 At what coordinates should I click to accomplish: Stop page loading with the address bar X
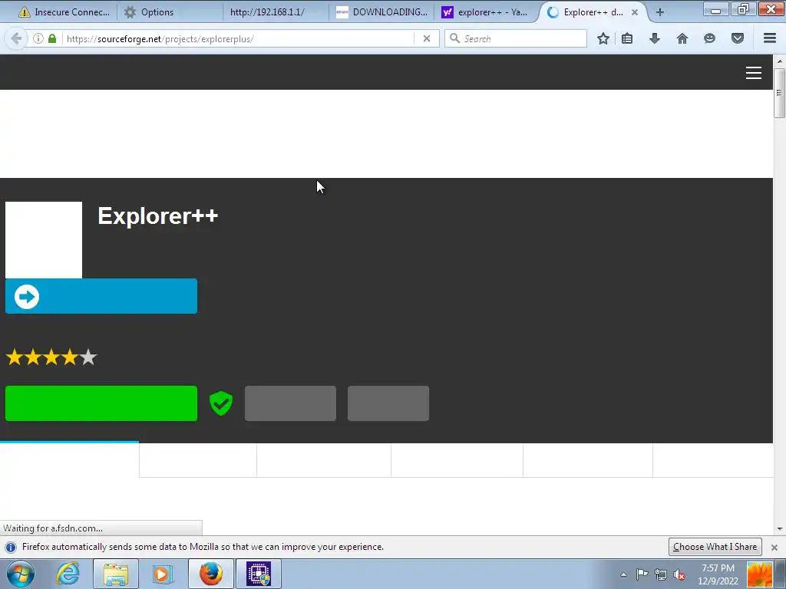427,38
